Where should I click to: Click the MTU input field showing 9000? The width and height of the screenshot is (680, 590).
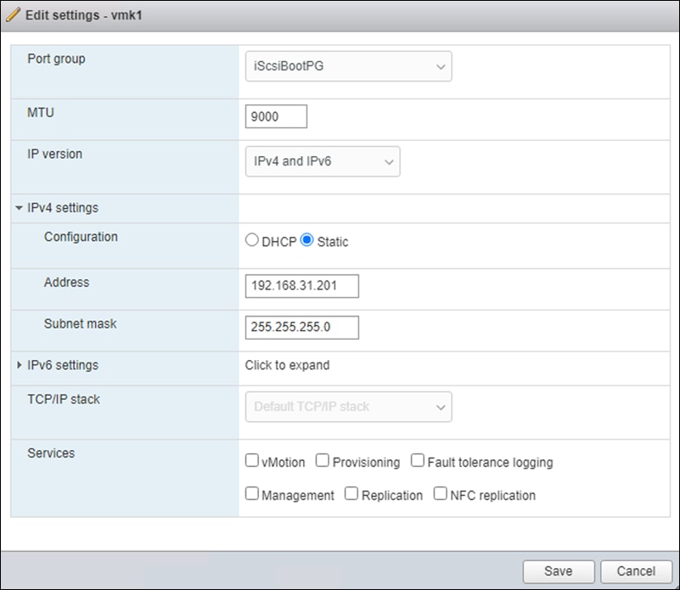tap(275, 116)
